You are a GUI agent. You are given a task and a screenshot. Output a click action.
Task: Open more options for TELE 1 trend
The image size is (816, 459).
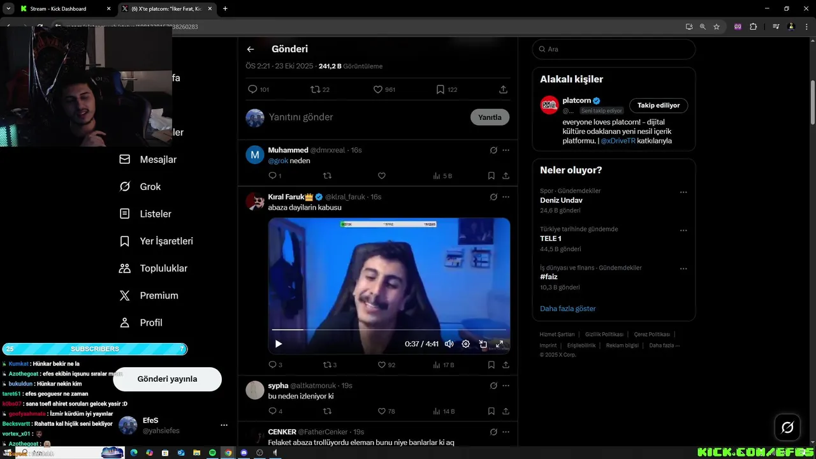coord(683,231)
